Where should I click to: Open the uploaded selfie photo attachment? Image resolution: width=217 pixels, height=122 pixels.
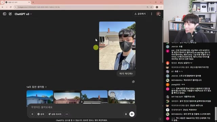117,46
